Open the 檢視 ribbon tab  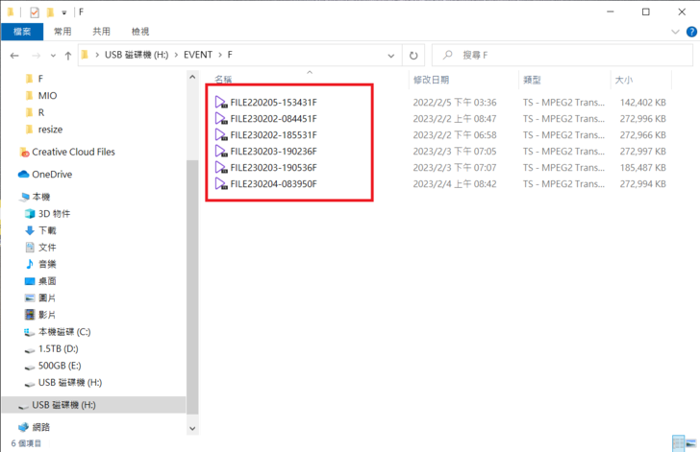click(140, 32)
